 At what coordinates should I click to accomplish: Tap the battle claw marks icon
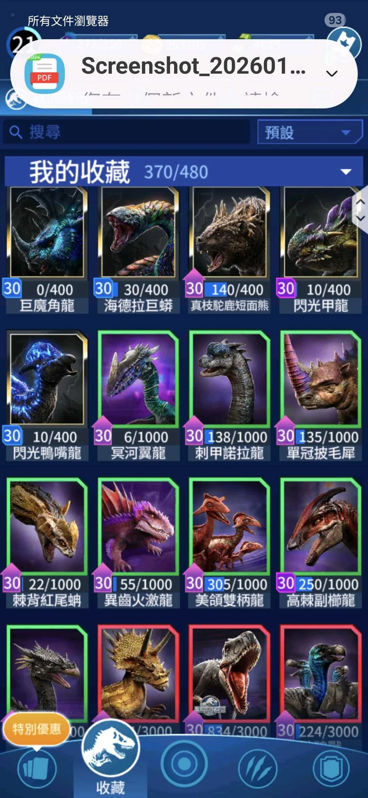pos(258,769)
